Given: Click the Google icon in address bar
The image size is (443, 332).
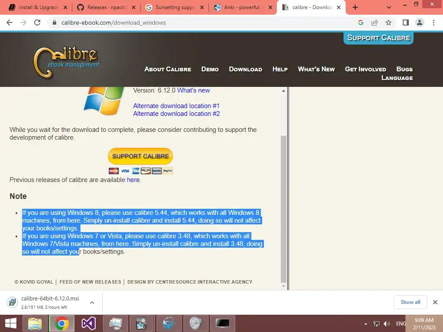Looking at the screenshot, I should [x=360, y=22].
